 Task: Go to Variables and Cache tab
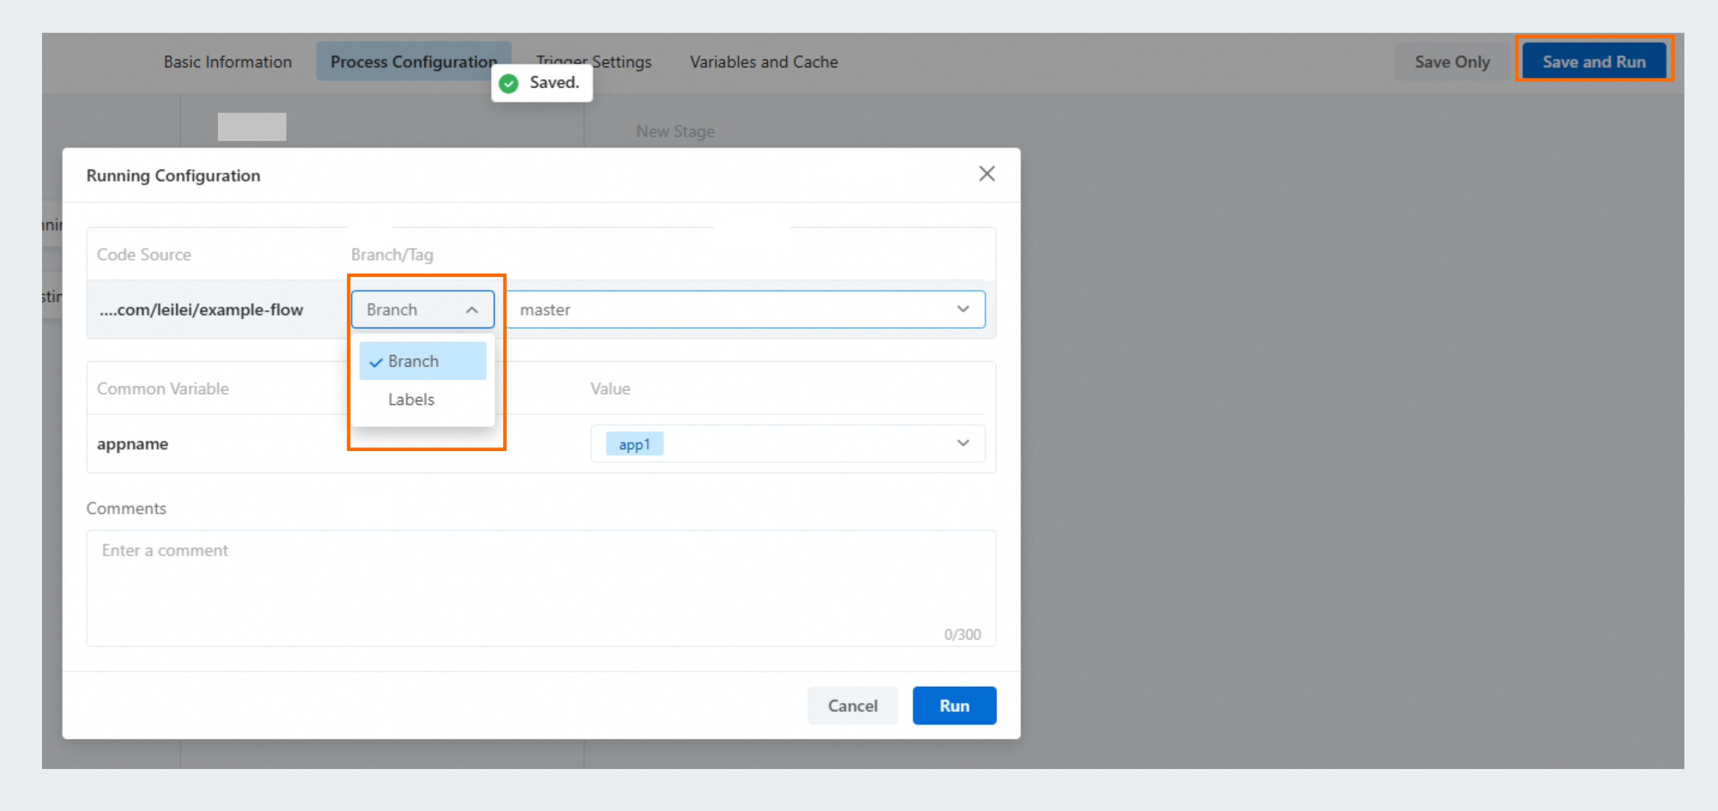click(x=763, y=62)
